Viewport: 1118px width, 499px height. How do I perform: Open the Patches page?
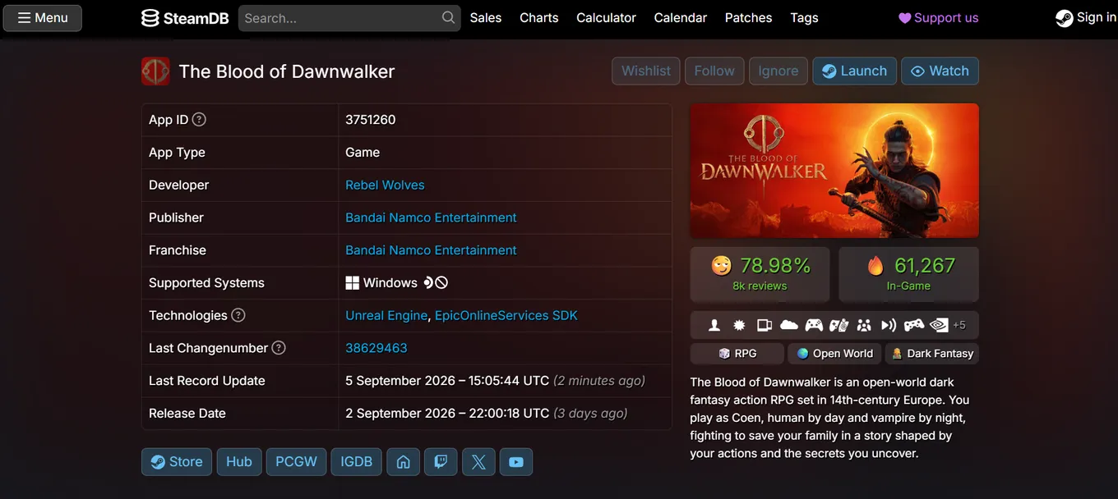click(749, 17)
